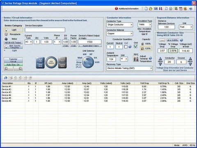Export via the green Excel icon

176,9
